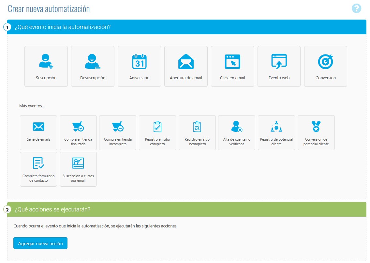
Task: Select Registro en sitio completo event
Action: point(157,132)
